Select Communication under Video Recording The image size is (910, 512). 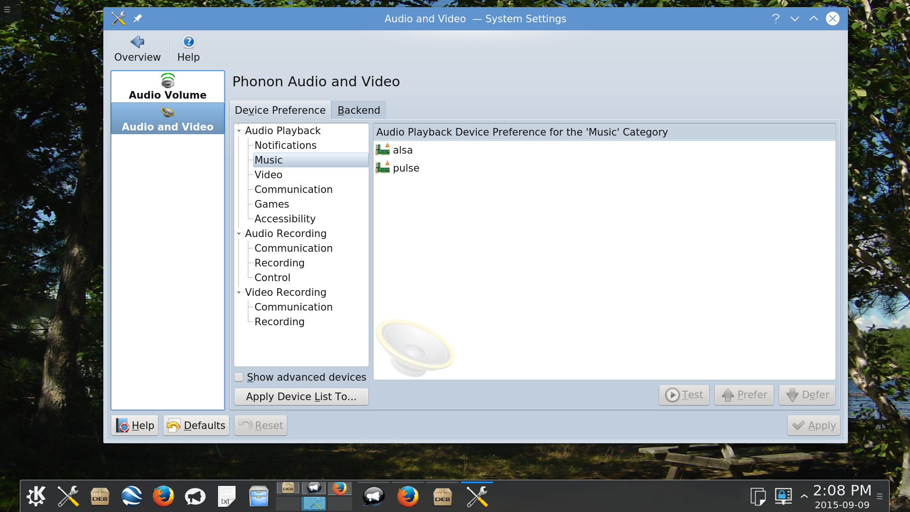[293, 307]
